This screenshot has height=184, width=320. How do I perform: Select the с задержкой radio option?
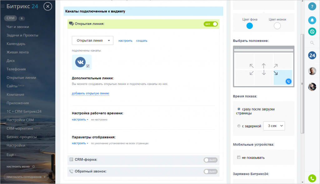239,126
